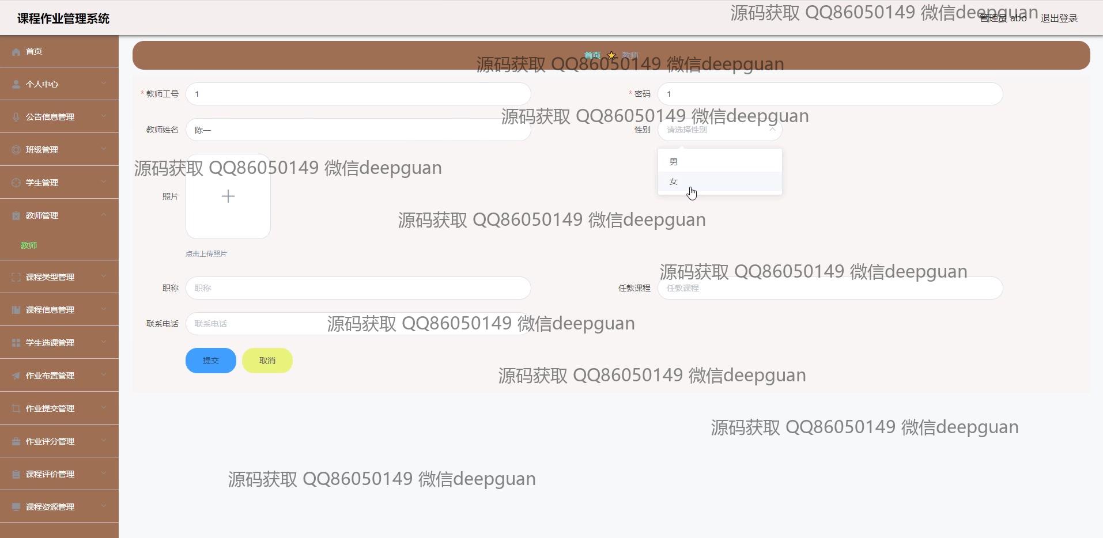The width and height of the screenshot is (1103, 538).
Task: Select 男 from the gender list
Action: [x=720, y=162]
